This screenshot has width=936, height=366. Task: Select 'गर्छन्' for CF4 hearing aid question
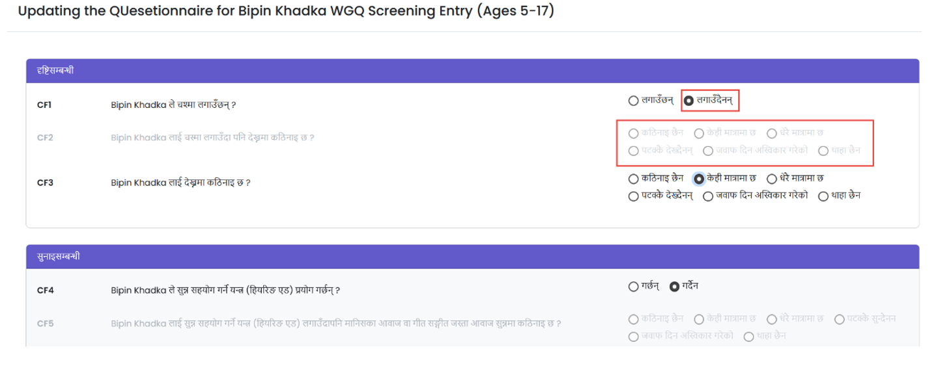pyautogui.click(x=633, y=286)
